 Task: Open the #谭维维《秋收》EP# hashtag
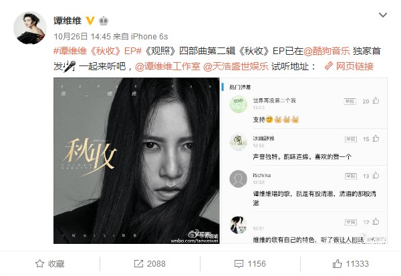point(98,51)
